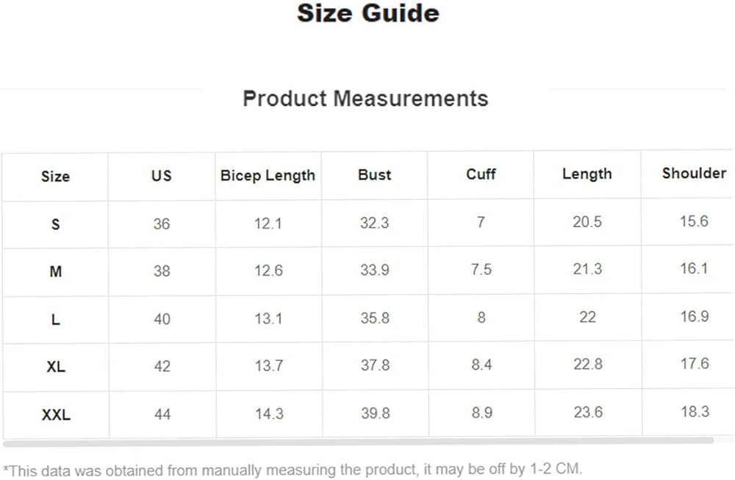Select the XXL size row label
The width and height of the screenshot is (735, 480).
pyautogui.click(x=56, y=415)
